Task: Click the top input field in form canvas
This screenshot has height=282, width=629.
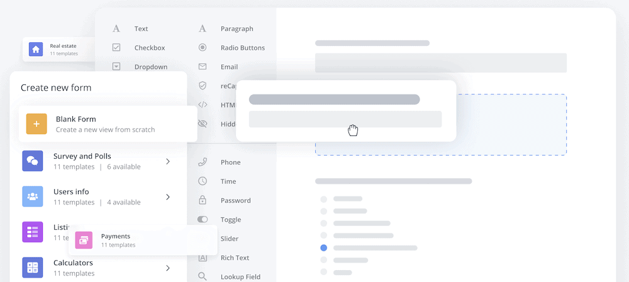Action: click(x=440, y=63)
